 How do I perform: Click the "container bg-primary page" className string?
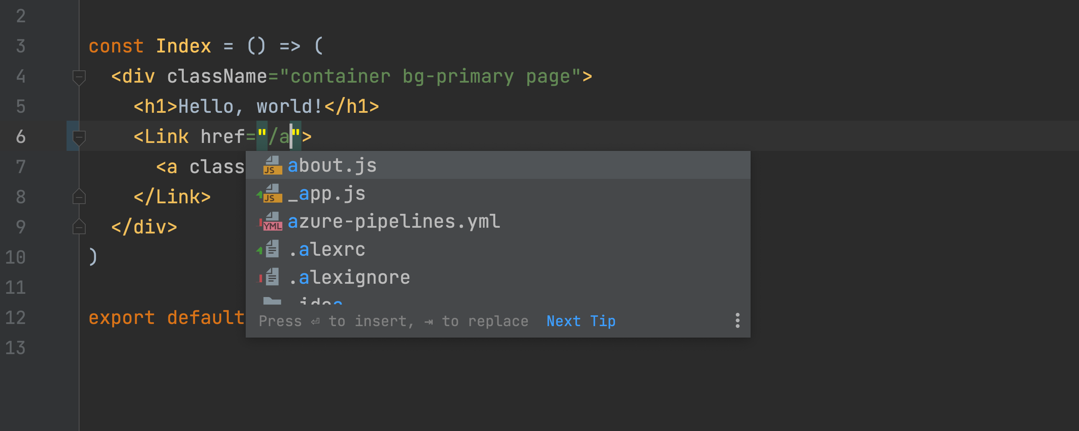(x=430, y=77)
